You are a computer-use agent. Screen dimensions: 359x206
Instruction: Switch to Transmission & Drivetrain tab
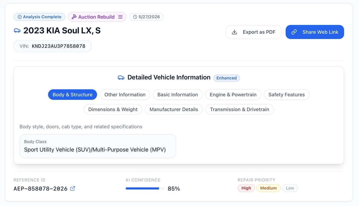(240, 109)
